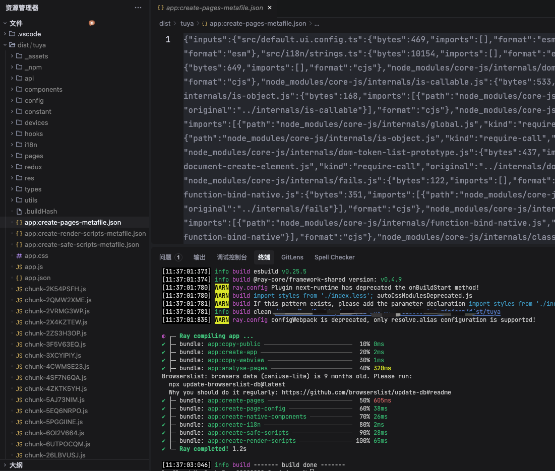Open the explorer more actions ellipsis menu

click(x=138, y=8)
